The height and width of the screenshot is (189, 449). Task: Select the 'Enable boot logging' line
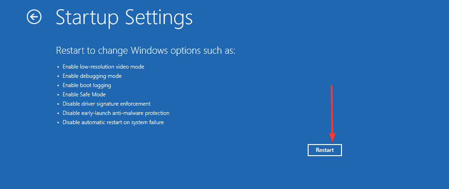(87, 85)
